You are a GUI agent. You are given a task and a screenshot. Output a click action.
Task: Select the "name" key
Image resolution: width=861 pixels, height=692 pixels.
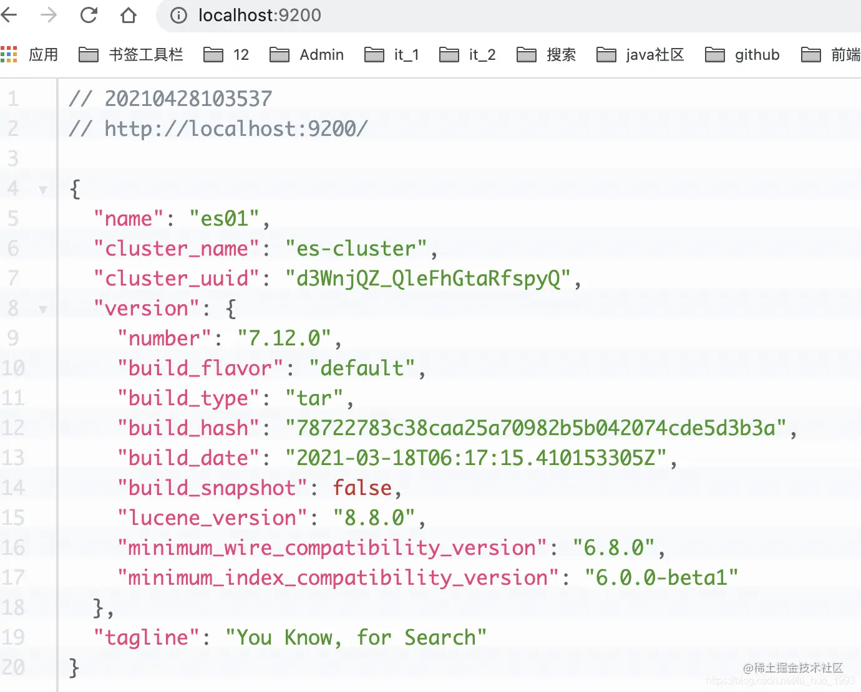[129, 219]
